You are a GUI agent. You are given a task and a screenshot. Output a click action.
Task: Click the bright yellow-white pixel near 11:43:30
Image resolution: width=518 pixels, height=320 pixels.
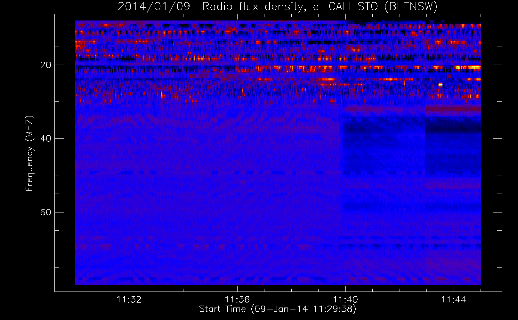point(441,84)
